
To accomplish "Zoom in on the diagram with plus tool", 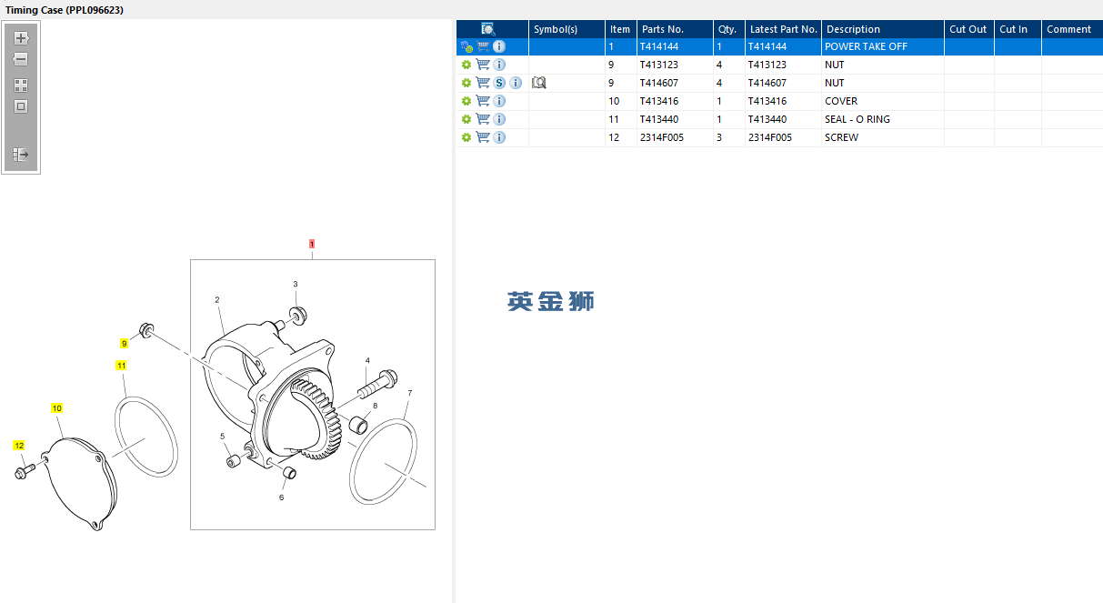I will (x=21, y=38).
